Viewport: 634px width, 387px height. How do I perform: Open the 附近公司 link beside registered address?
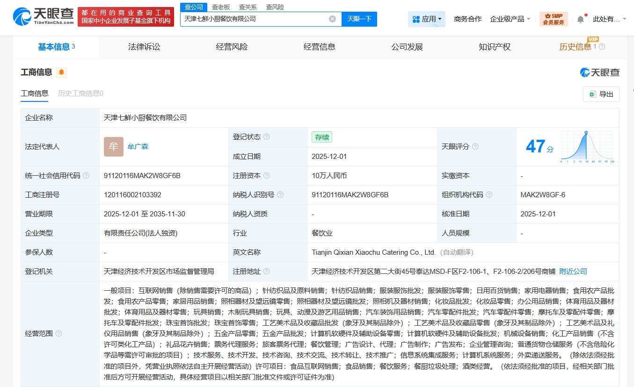coord(573,271)
